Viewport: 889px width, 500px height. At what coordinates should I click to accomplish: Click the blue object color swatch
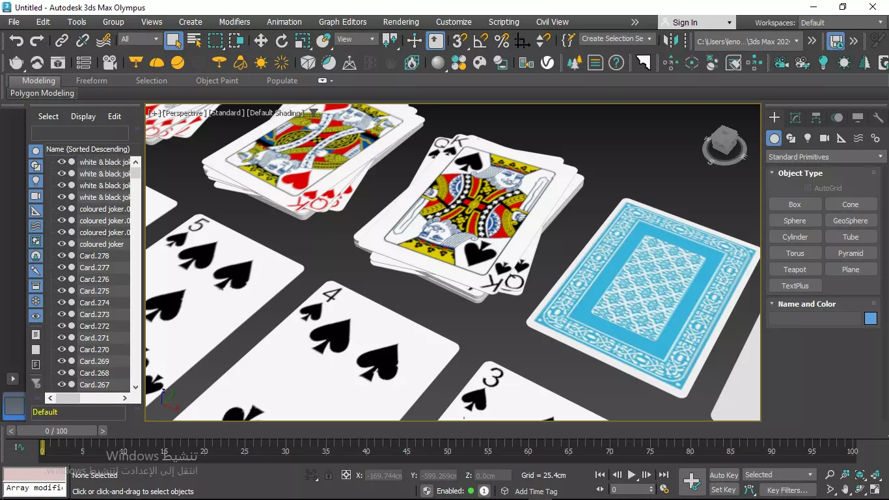871,318
